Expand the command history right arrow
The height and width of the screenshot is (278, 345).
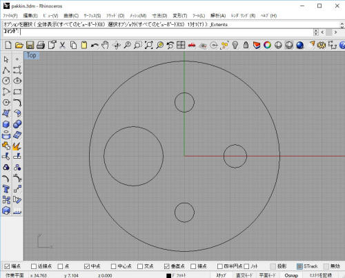335,32
